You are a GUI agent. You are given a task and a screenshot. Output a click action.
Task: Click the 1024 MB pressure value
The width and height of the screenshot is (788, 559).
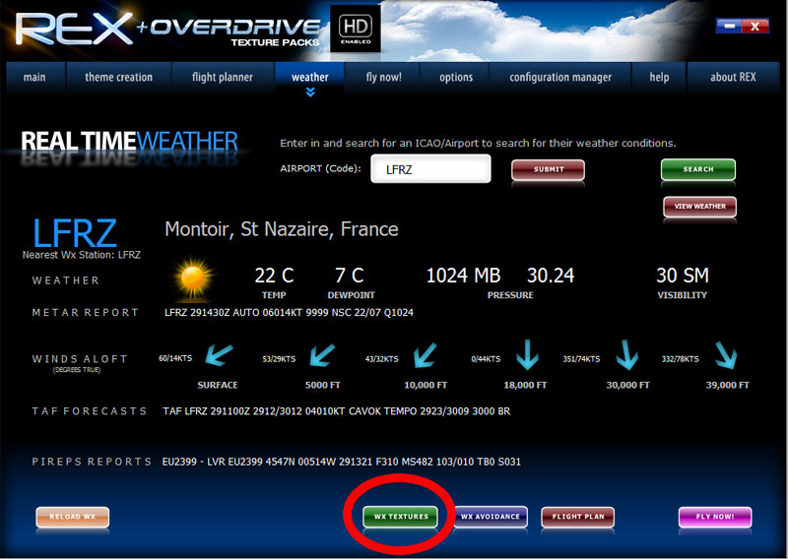pyautogui.click(x=463, y=276)
